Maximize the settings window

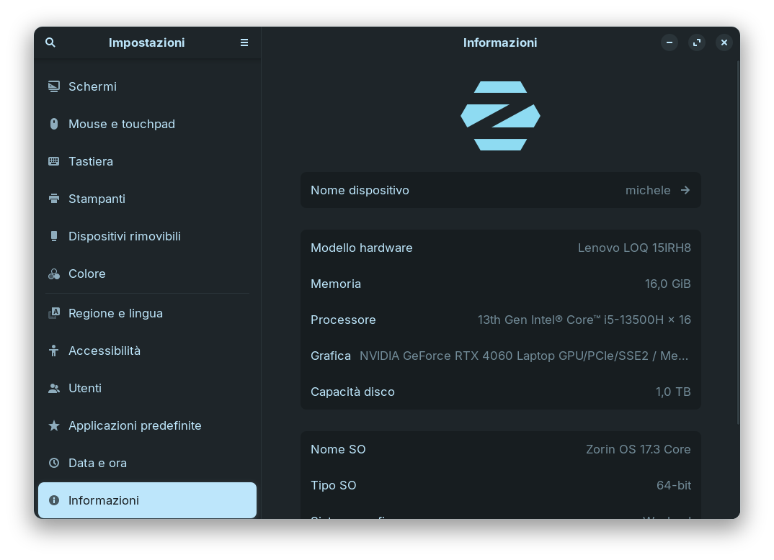coord(697,42)
